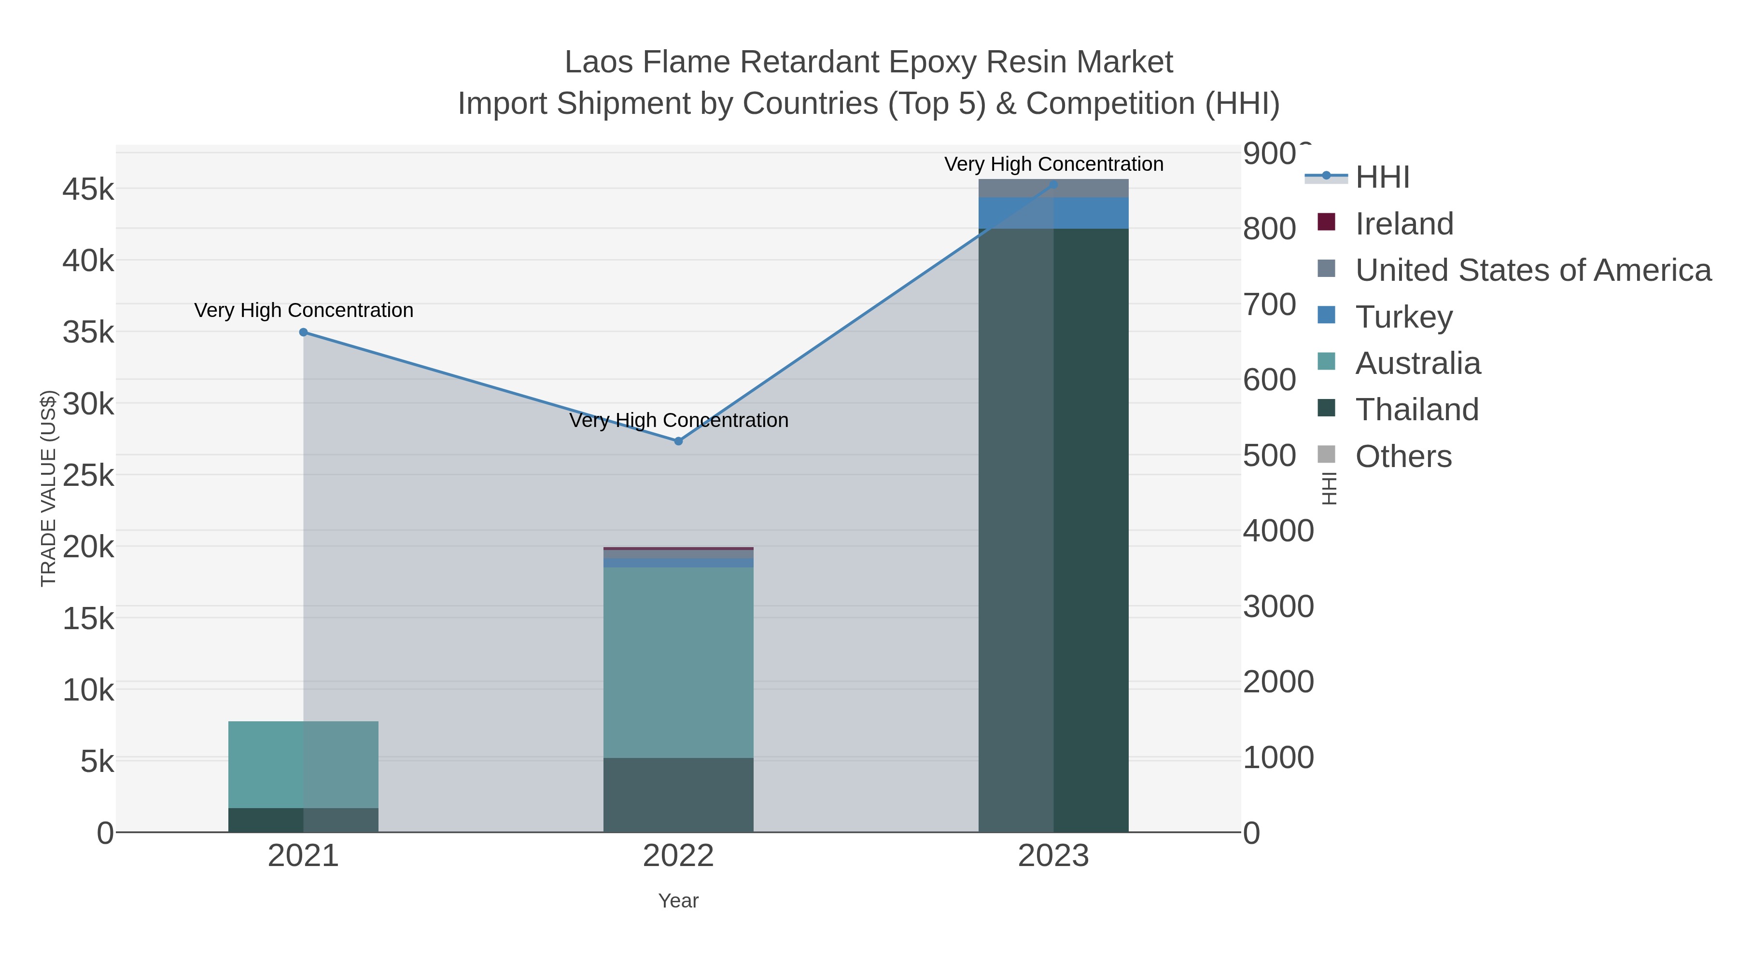Toggle the Turkey legend entry
The height and width of the screenshot is (977, 1738).
tap(1385, 316)
